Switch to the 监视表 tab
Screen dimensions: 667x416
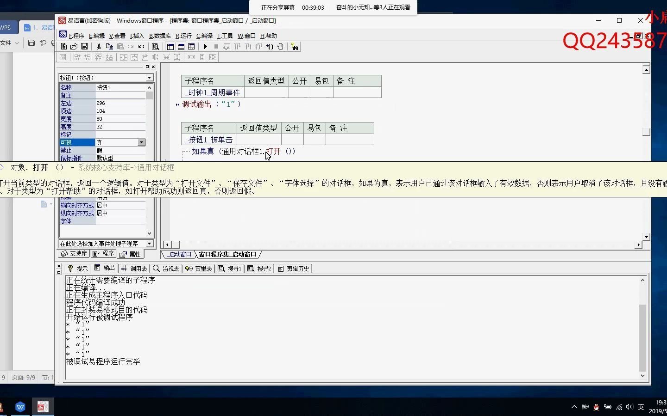click(171, 268)
